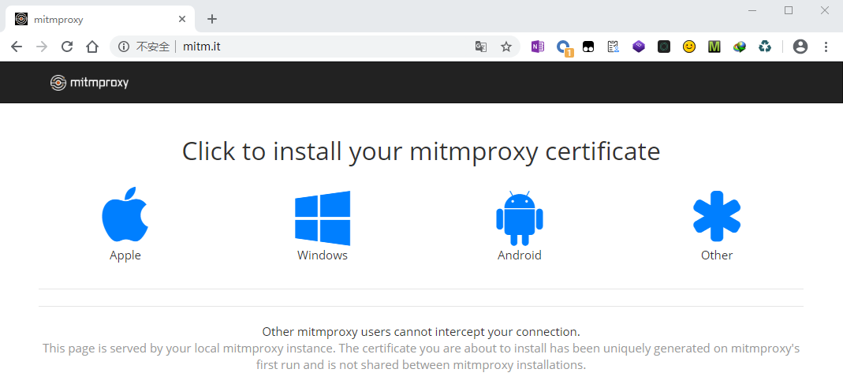Viewport: 843px width, 384px height.
Task: Click the green recycle extension icon
Action: (764, 47)
